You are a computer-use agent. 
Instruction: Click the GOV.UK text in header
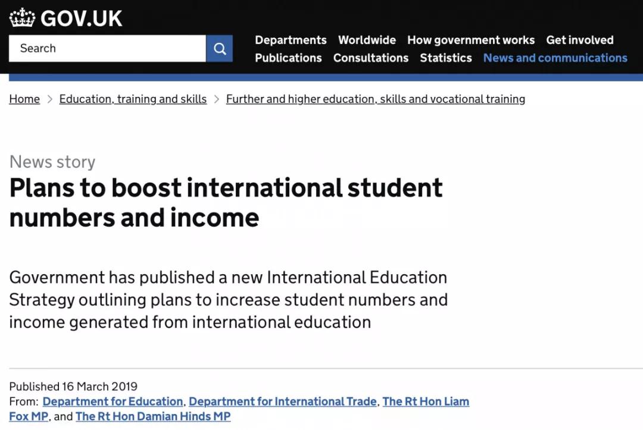pyautogui.click(x=81, y=18)
